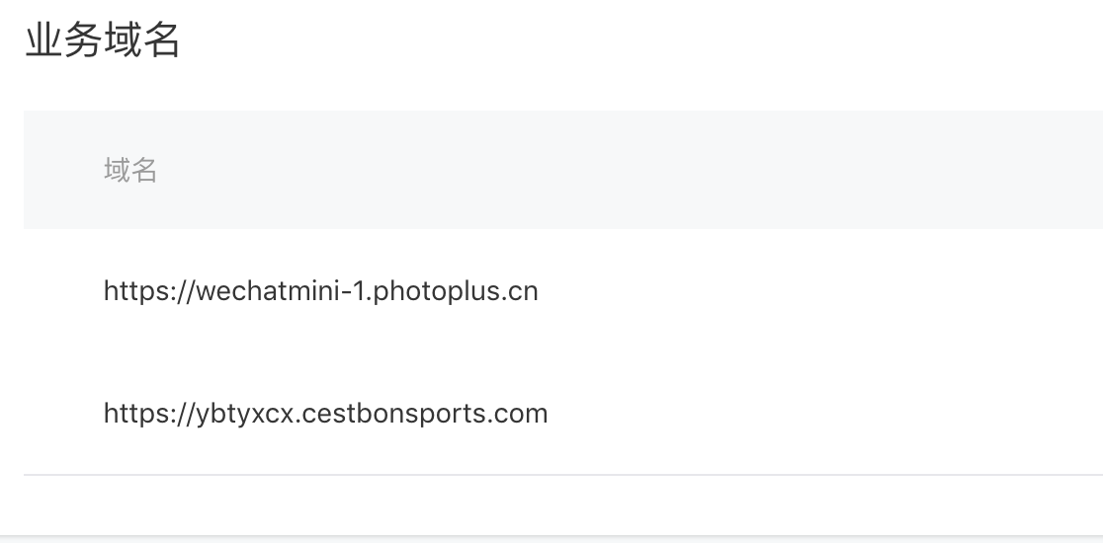Click blank area beneath the bottom divider
Image resolution: width=1103 pixels, height=543 pixels.
[x=563, y=505]
